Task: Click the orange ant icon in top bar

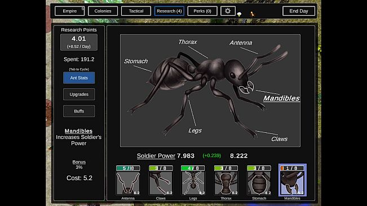Action: 252,14
